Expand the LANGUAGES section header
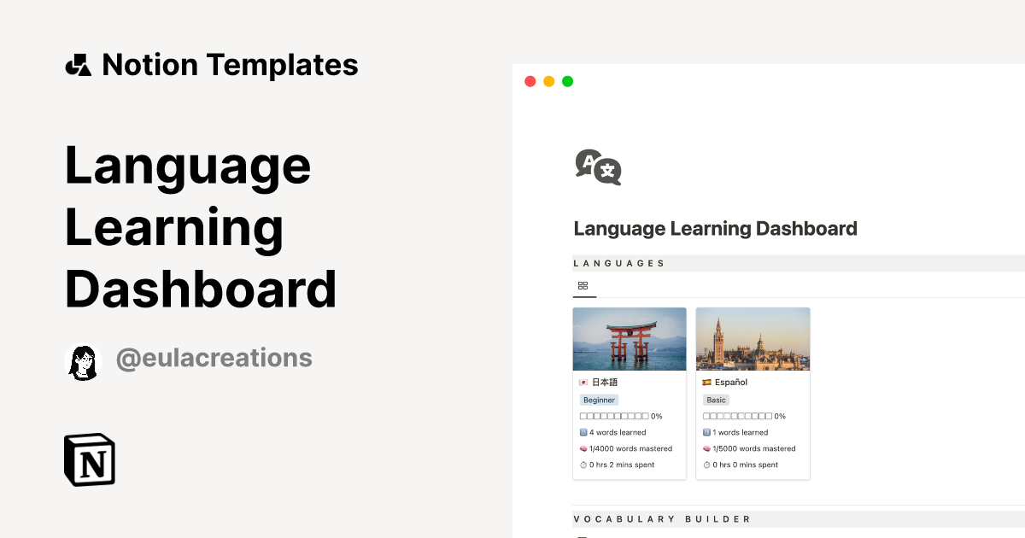 620,263
